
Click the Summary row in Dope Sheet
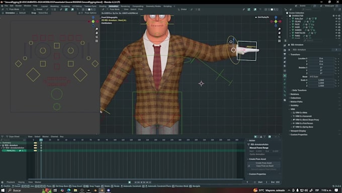14,143
